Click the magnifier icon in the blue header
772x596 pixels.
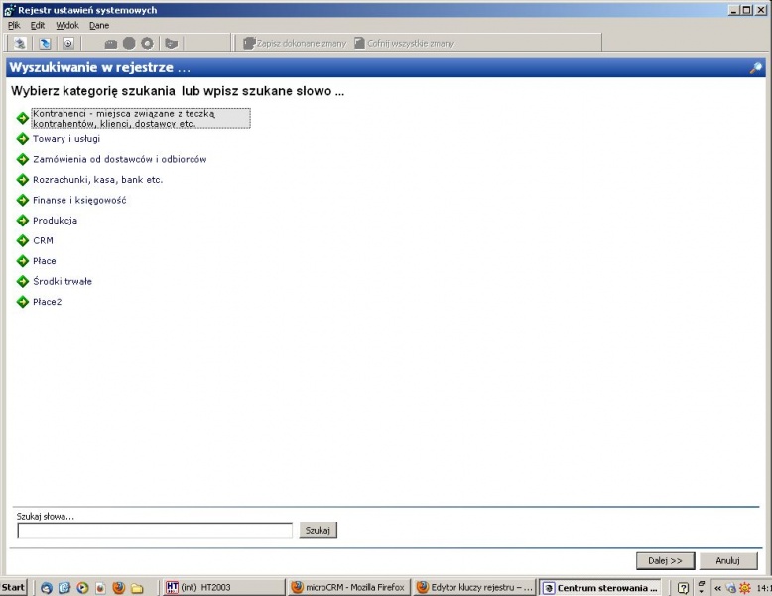pyautogui.click(x=756, y=67)
